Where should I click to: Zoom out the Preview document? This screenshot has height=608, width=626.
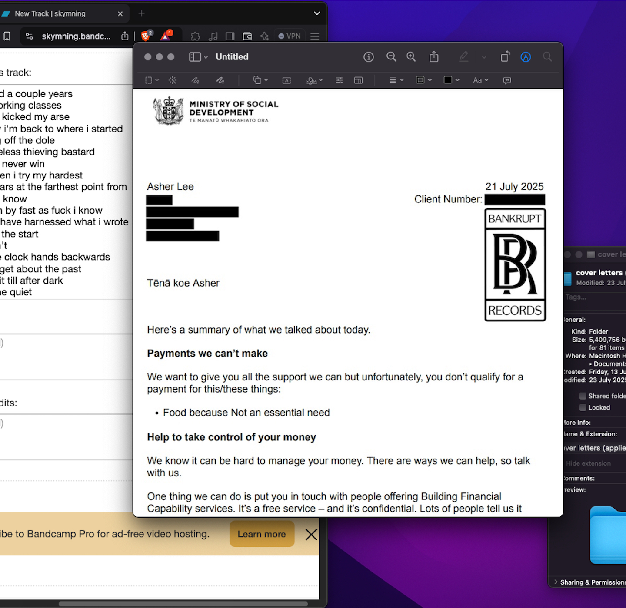[x=391, y=57]
